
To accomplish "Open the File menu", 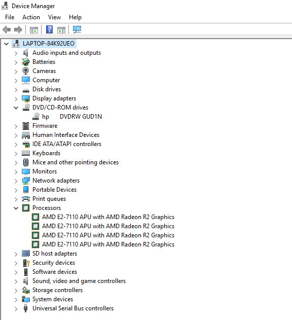I will 10,17.
